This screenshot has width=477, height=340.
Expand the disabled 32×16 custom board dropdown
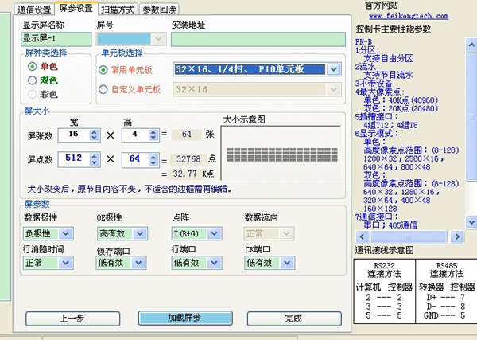(333, 89)
